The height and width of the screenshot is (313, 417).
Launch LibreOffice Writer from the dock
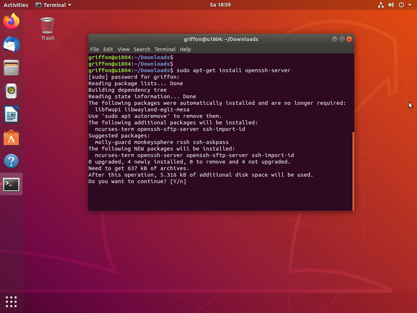click(x=11, y=115)
